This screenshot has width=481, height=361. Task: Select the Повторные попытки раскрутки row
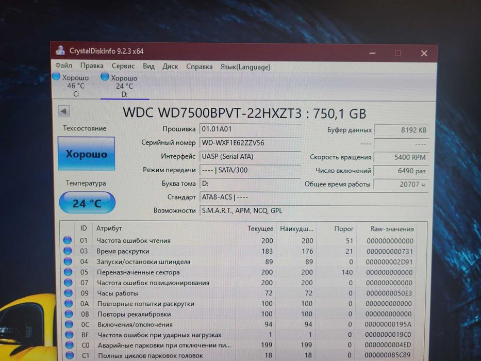pos(239,304)
